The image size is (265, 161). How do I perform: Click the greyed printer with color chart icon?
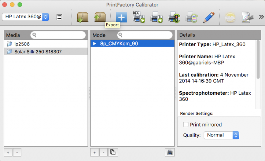[192, 17]
